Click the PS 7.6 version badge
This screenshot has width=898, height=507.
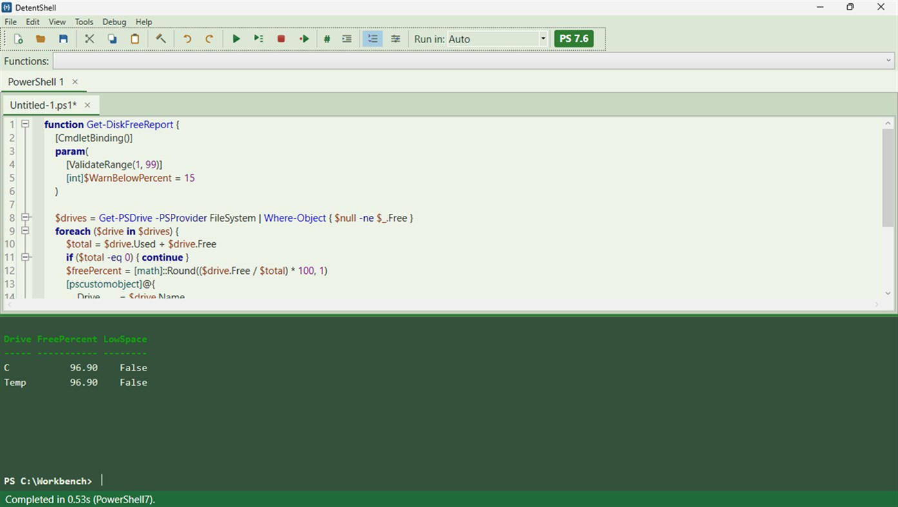coord(574,39)
